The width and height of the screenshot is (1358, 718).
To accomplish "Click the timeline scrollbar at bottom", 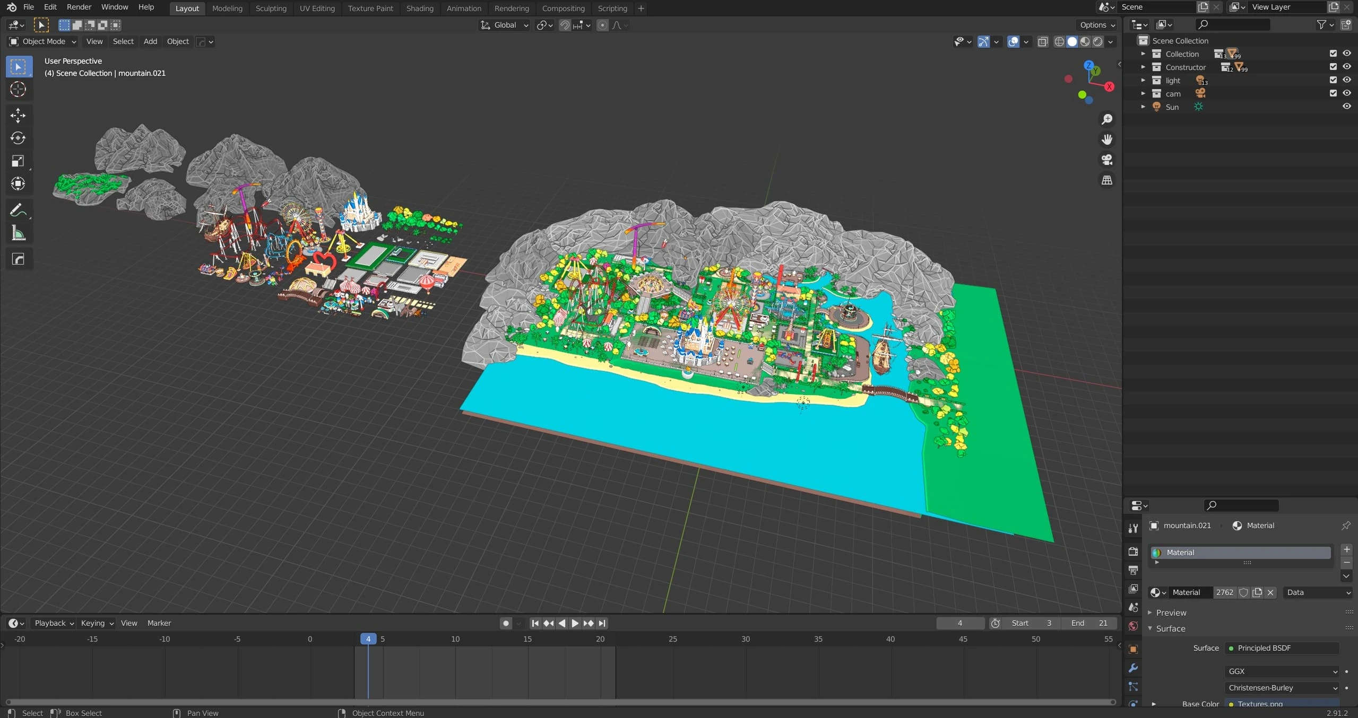I will pos(560,702).
